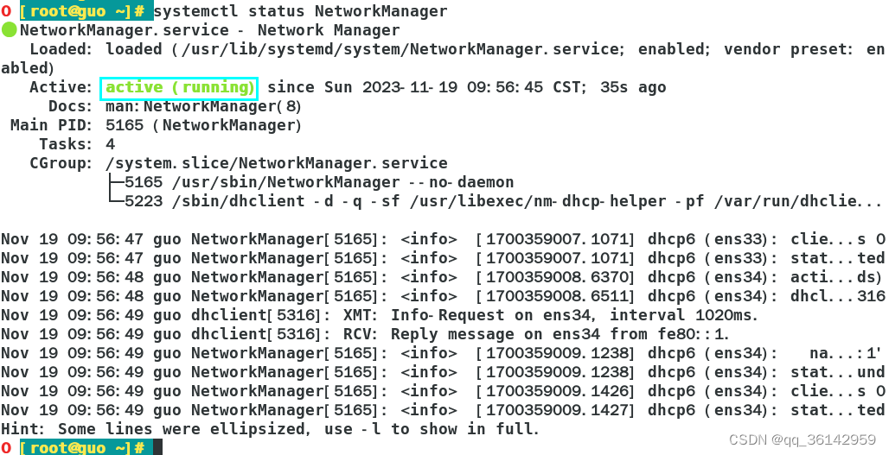Click the NetworkManager.service unit file path
The image size is (889, 455).
(400, 49)
